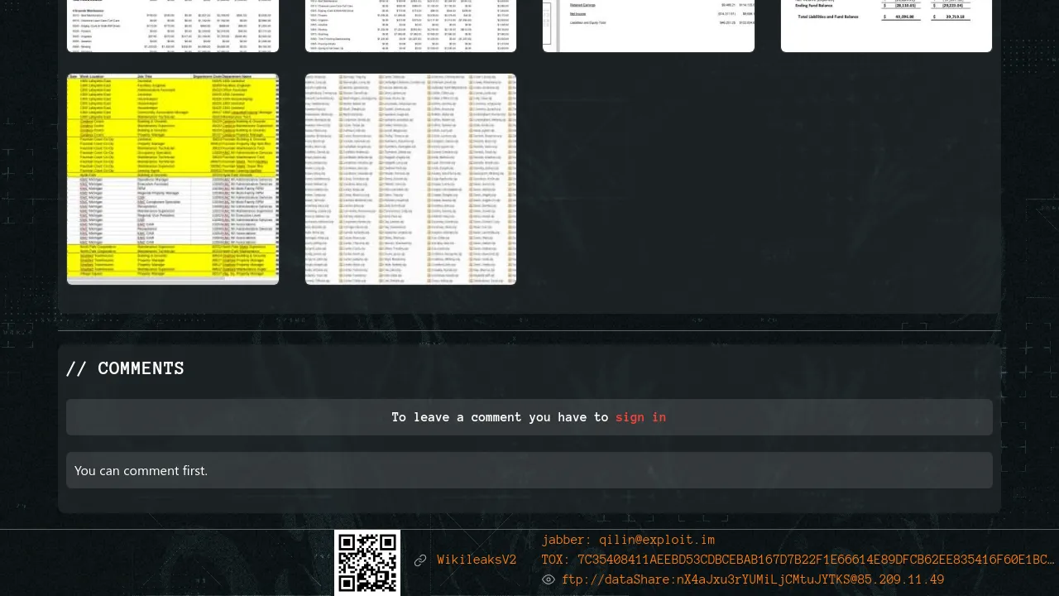Open the leftmost top-row spreadsheet thumbnail
Image resolution: width=1059 pixels, height=596 pixels.
(173, 26)
